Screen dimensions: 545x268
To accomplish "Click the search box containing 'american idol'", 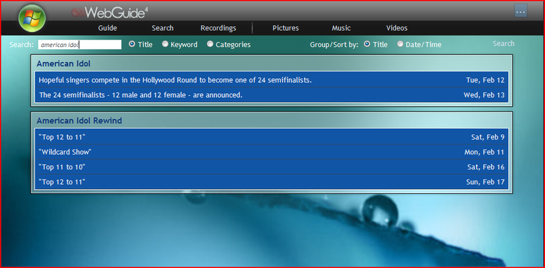I will [x=80, y=45].
